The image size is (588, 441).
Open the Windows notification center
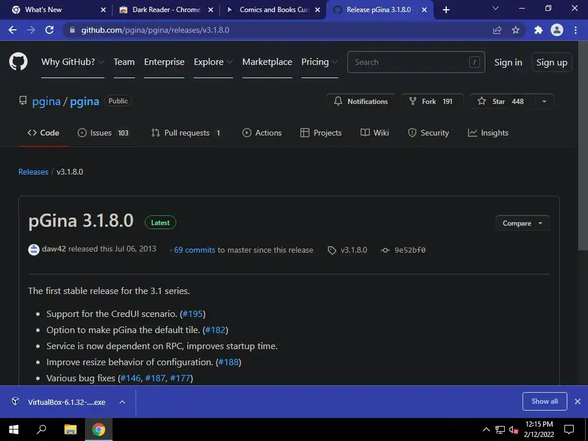(569, 430)
